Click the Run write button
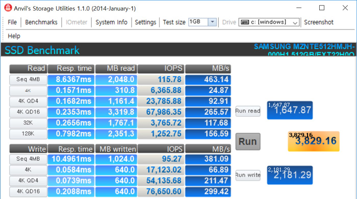 click(x=248, y=175)
